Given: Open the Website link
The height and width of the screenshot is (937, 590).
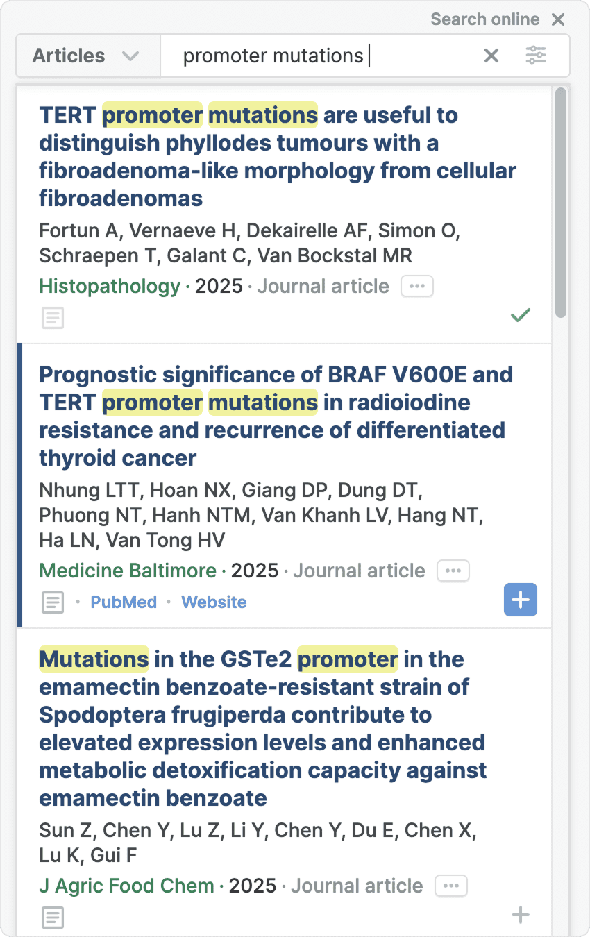Looking at the screenshot, I should click(x=214, y=602).
